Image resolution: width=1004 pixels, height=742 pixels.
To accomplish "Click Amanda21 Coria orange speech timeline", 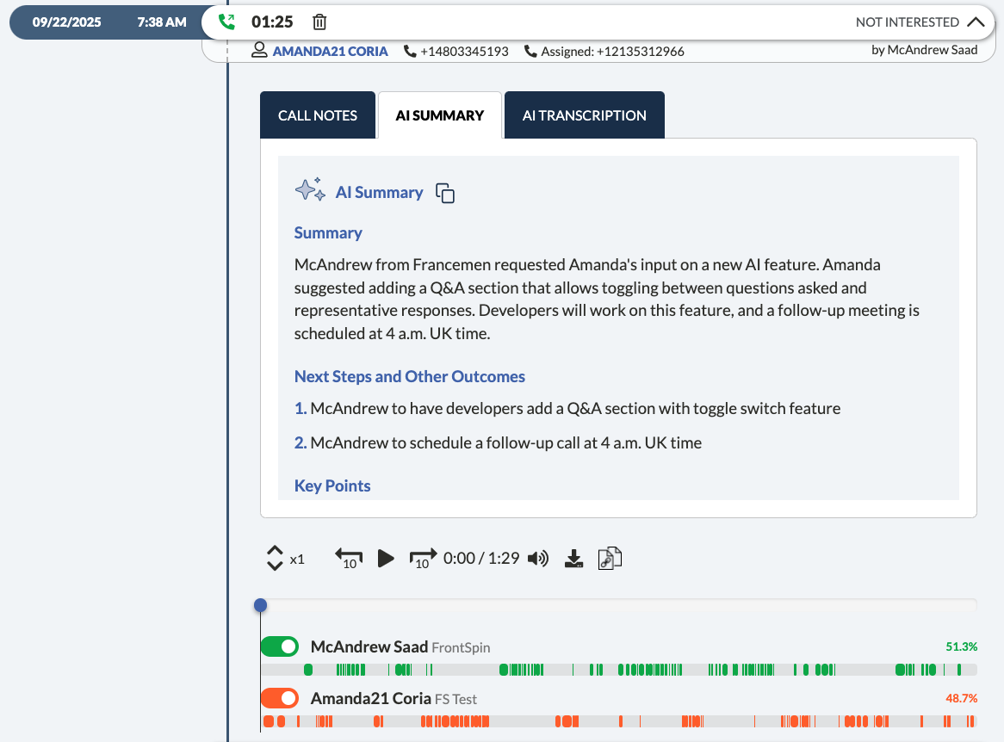I will 618,721.
